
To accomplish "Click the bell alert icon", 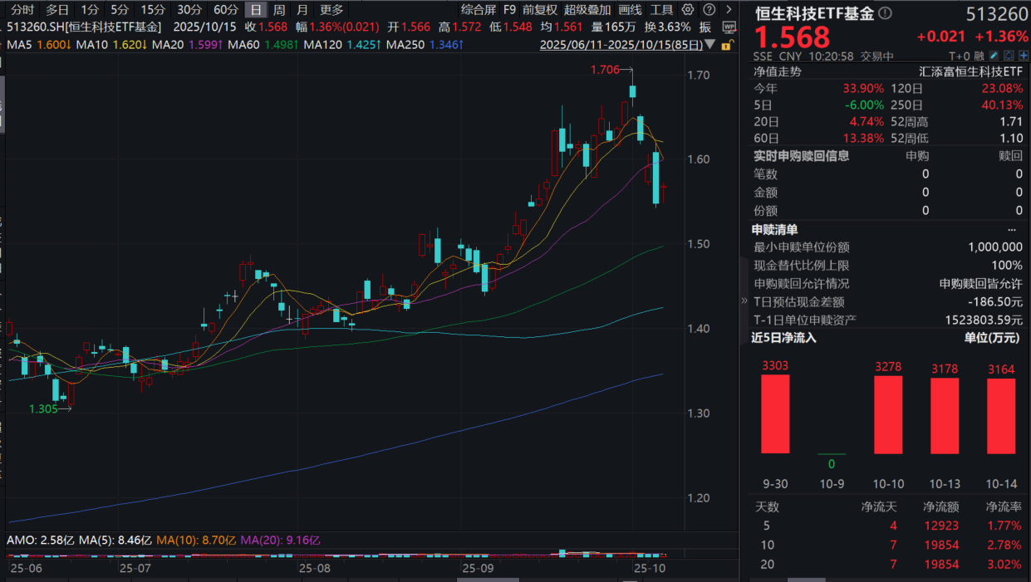I will point(1009,56).
